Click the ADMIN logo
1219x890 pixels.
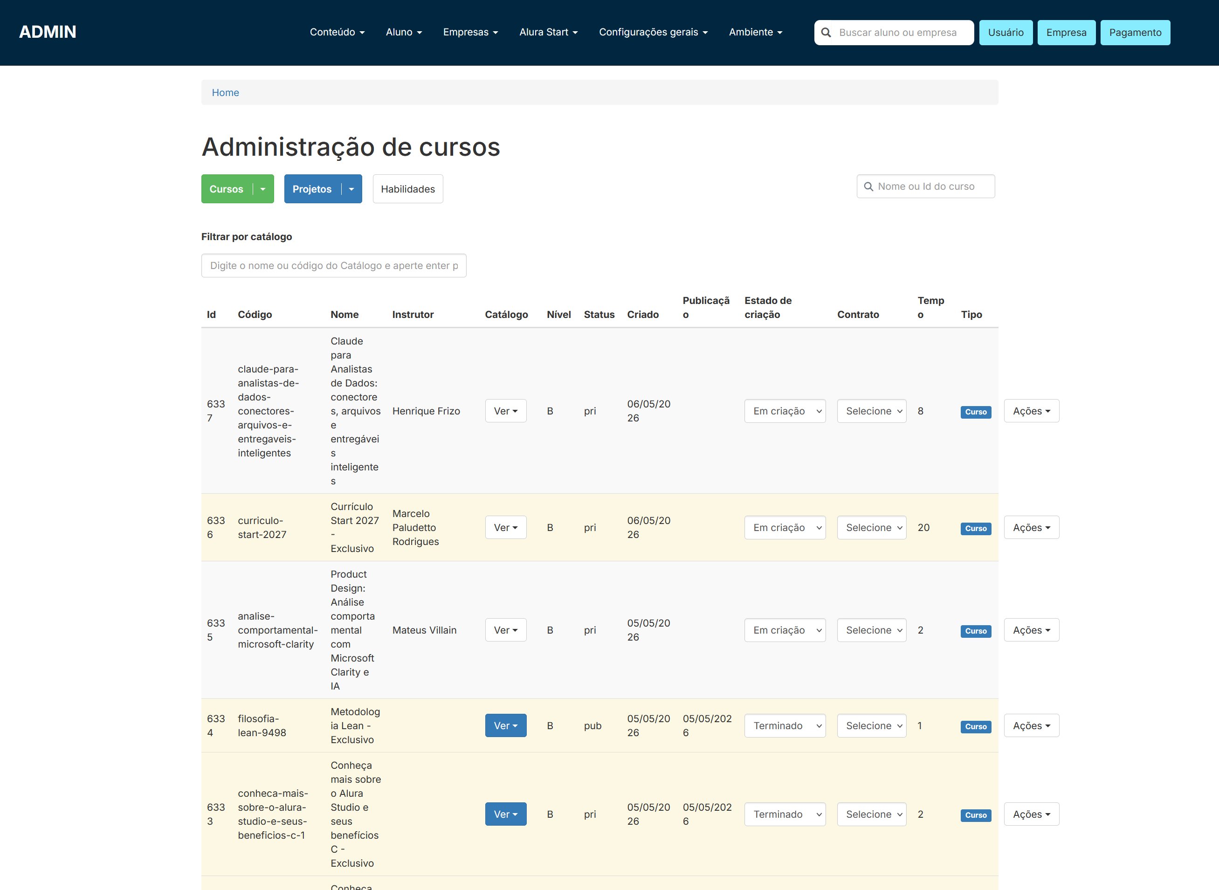click(x=48, y=32)
